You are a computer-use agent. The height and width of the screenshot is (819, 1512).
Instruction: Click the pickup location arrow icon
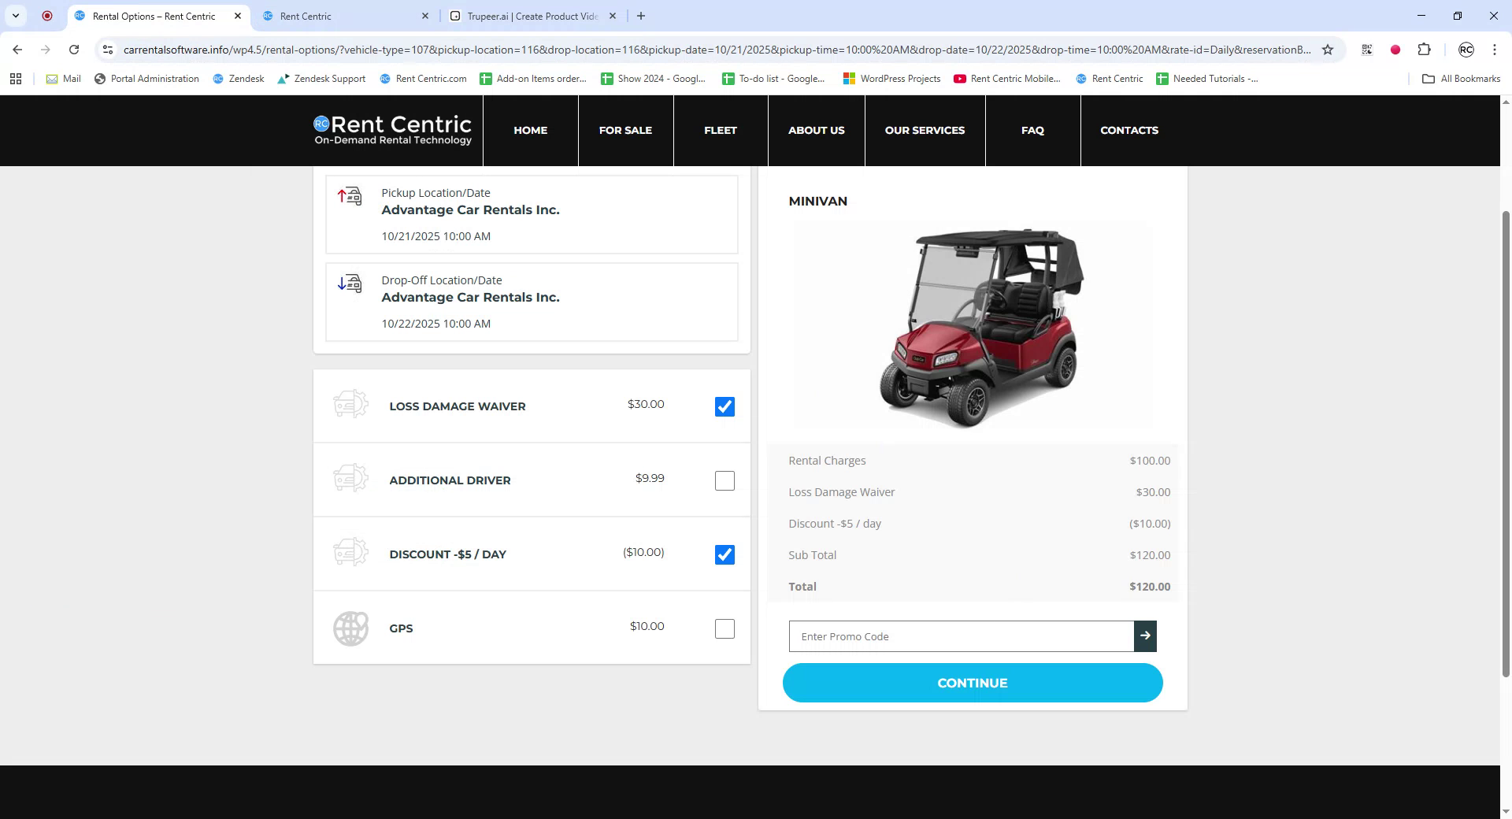pyautogui.click(x=349, y=197)
